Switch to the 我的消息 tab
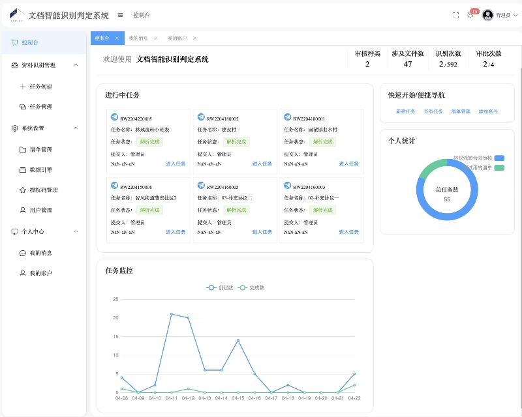Image resolution: width=522 pixels, height=417 pixels. point(138,38)
